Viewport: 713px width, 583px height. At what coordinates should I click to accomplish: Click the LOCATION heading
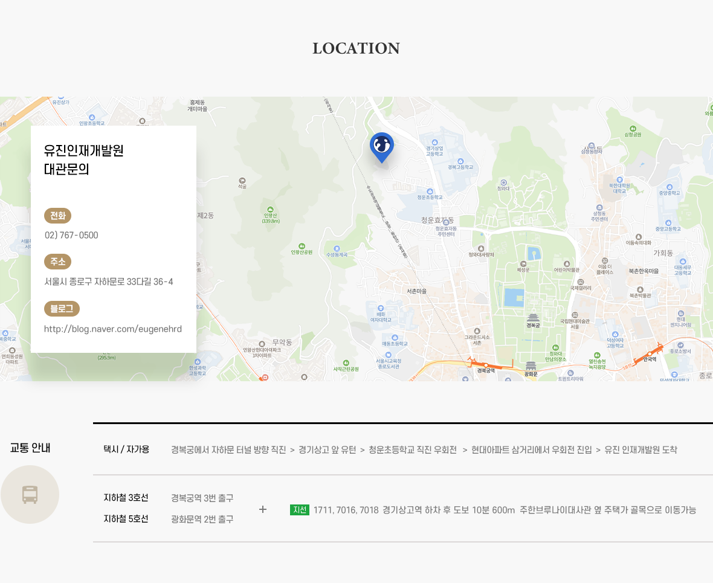pyautogui.click(x=356, y=48)
